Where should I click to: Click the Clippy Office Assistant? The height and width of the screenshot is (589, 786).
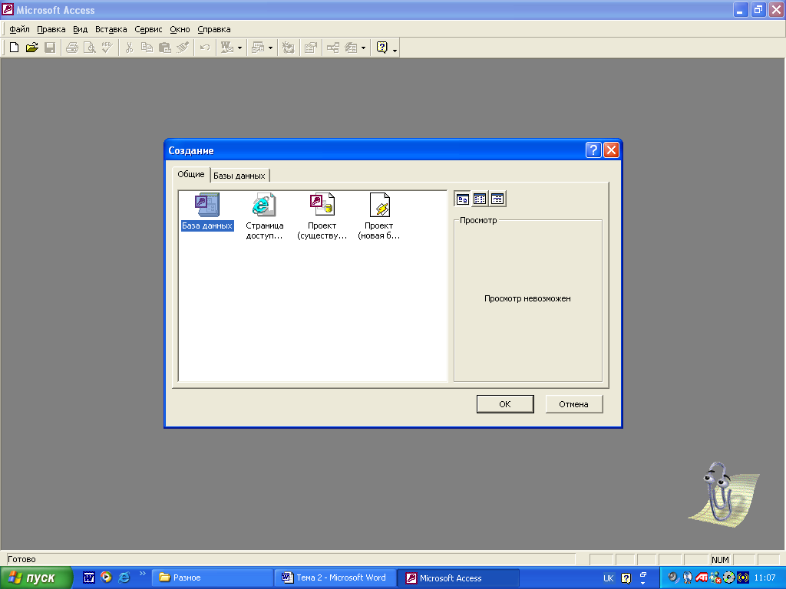click(723, 493)
